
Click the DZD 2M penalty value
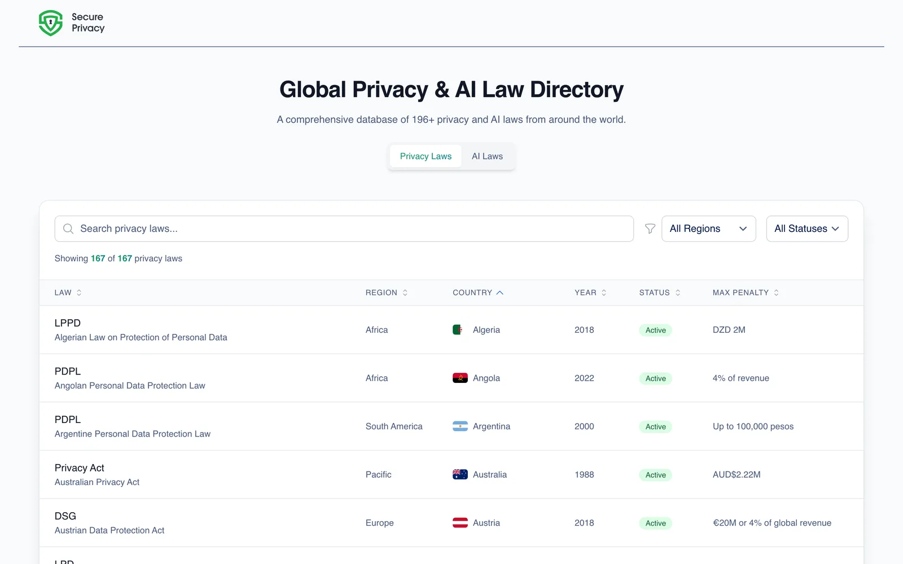729,330
